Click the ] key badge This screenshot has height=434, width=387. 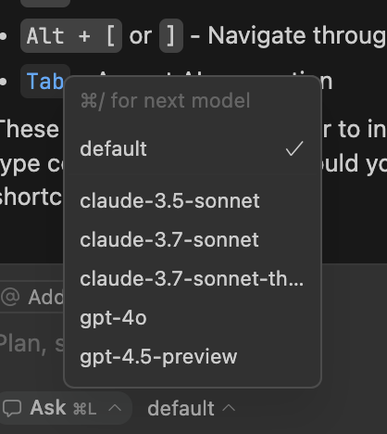pyautogui.click(x=171, y=36)
